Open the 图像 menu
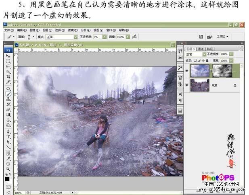Image resolution: width=249 pixels, height=195 pixels. click(x=34, y=30)
